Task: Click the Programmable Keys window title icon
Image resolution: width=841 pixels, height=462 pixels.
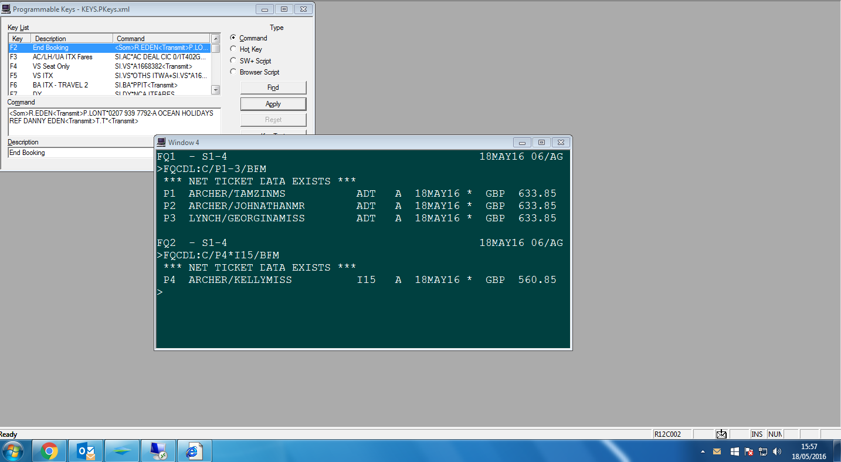Action: click(6, 9)
